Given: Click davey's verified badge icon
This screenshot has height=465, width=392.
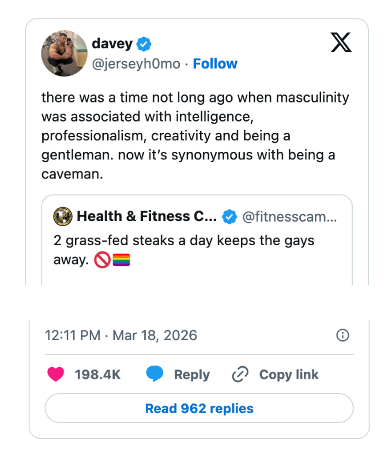Looking at the screenshot, I should click(x=144, y=44).
